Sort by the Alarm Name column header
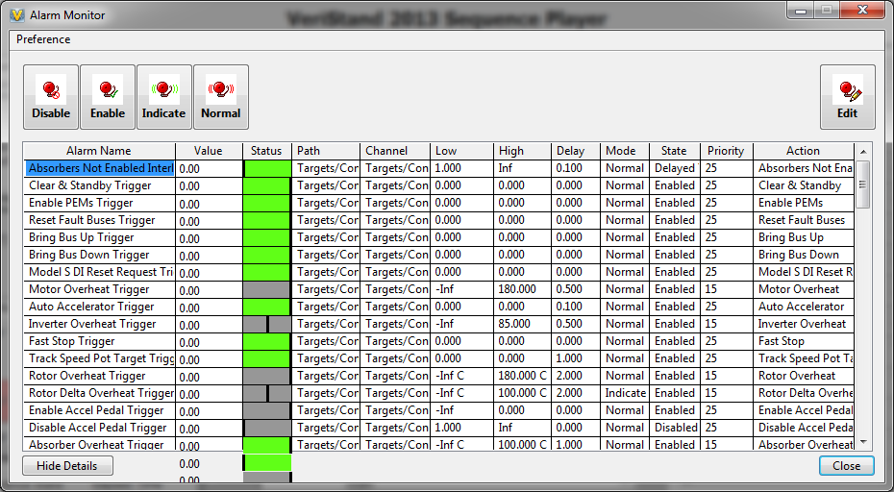This screenshot has width=894, height=492. (99, 151)
